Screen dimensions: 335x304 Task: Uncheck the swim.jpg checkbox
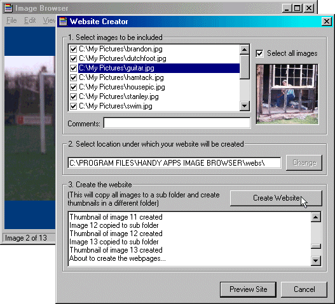click(73, 106)
